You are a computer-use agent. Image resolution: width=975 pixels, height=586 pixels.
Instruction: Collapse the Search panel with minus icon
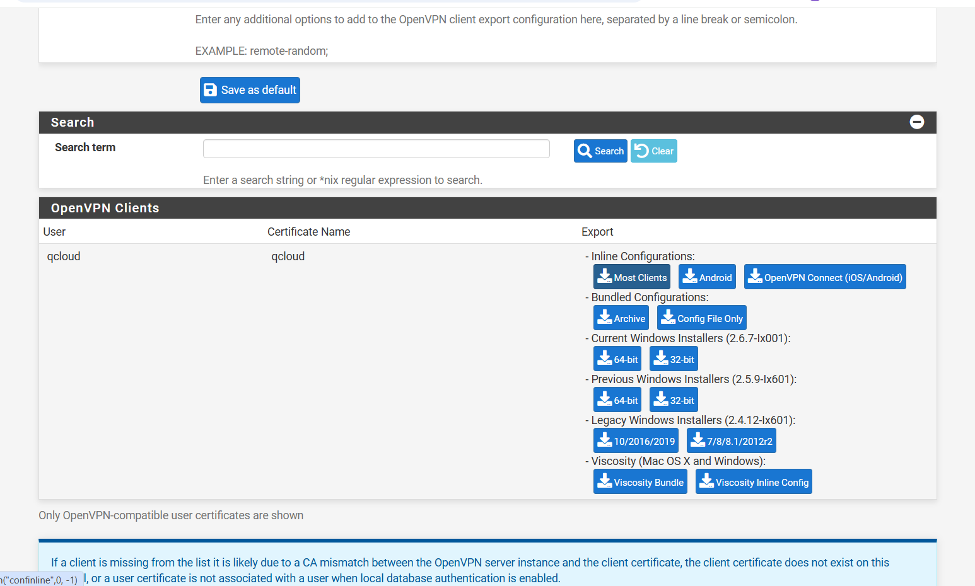click(x=916, y=122)
